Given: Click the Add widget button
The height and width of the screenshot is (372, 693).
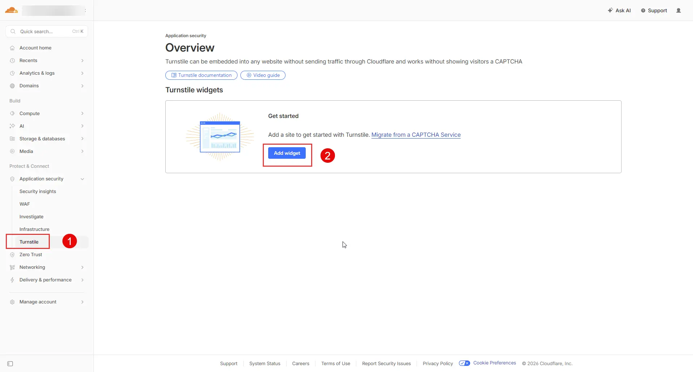Looking at the screenshot, I should 287,153.
